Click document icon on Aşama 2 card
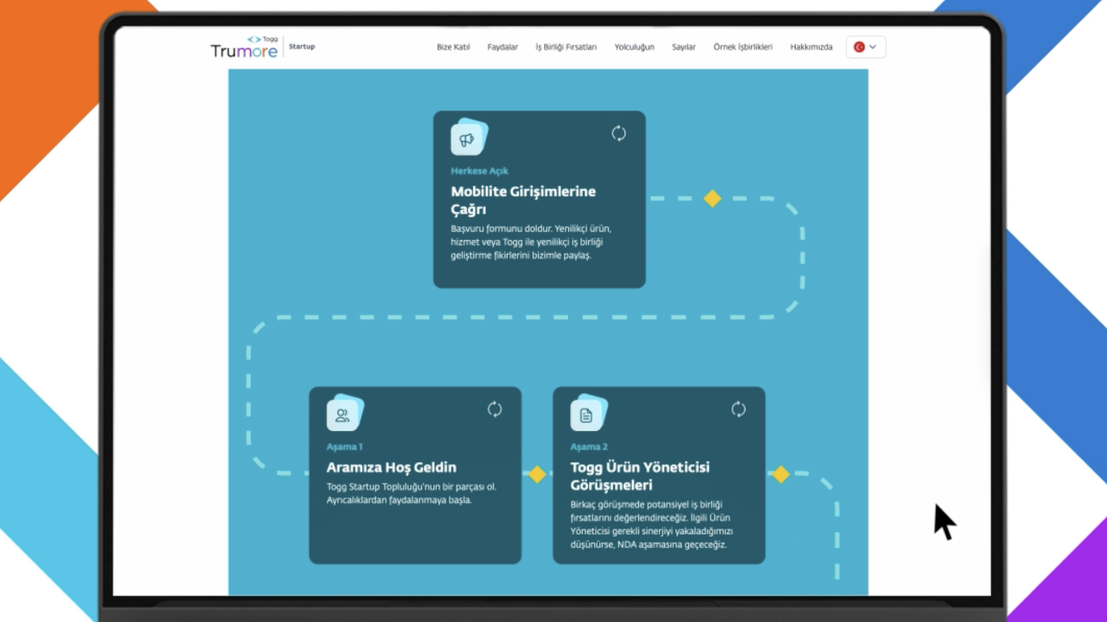The width and height of the screenshot is (1107, 622). 587,414
